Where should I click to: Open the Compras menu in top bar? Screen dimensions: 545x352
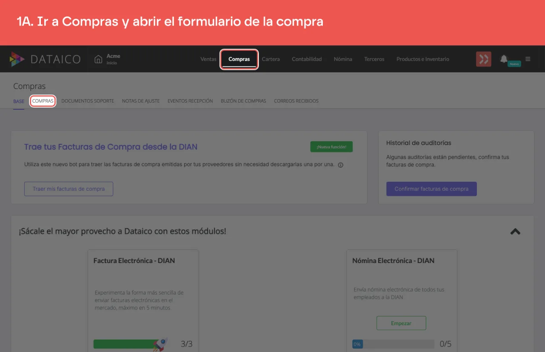point(239,59)
